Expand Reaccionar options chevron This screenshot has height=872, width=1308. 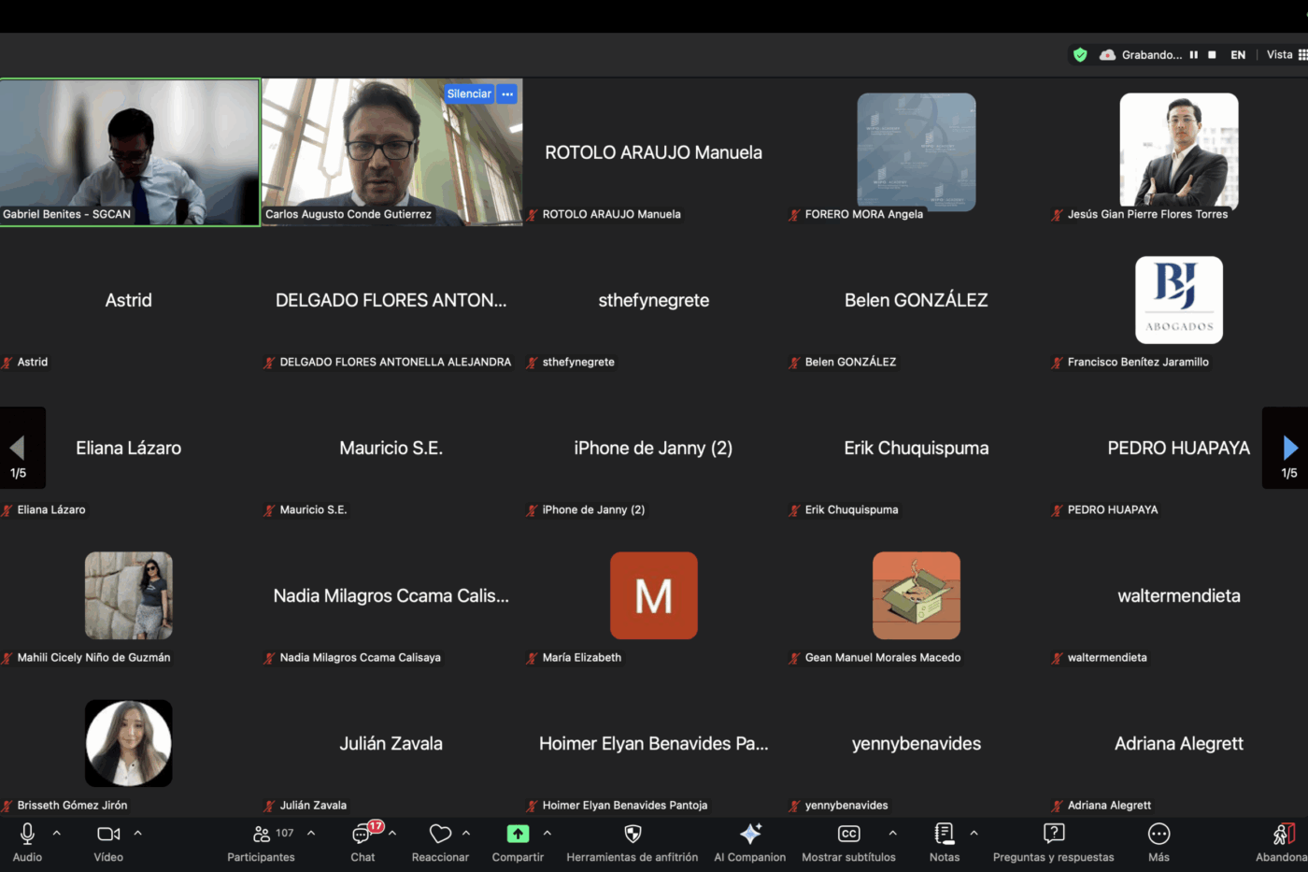pyautogui.click(x=466, y=833)
